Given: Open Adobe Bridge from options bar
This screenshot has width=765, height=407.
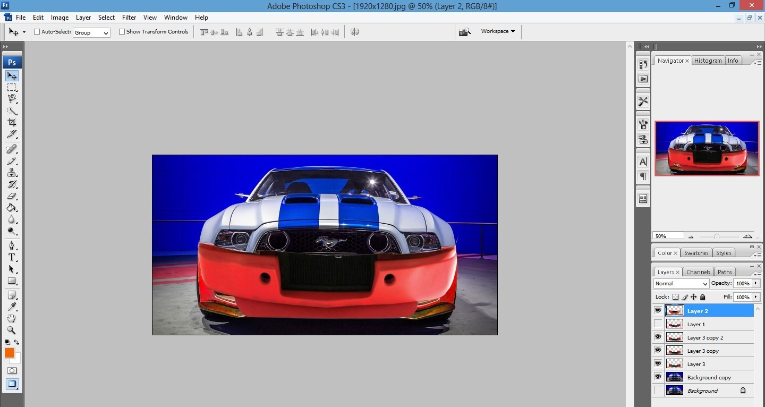Looking at the screenshot, I should point(465,32).
